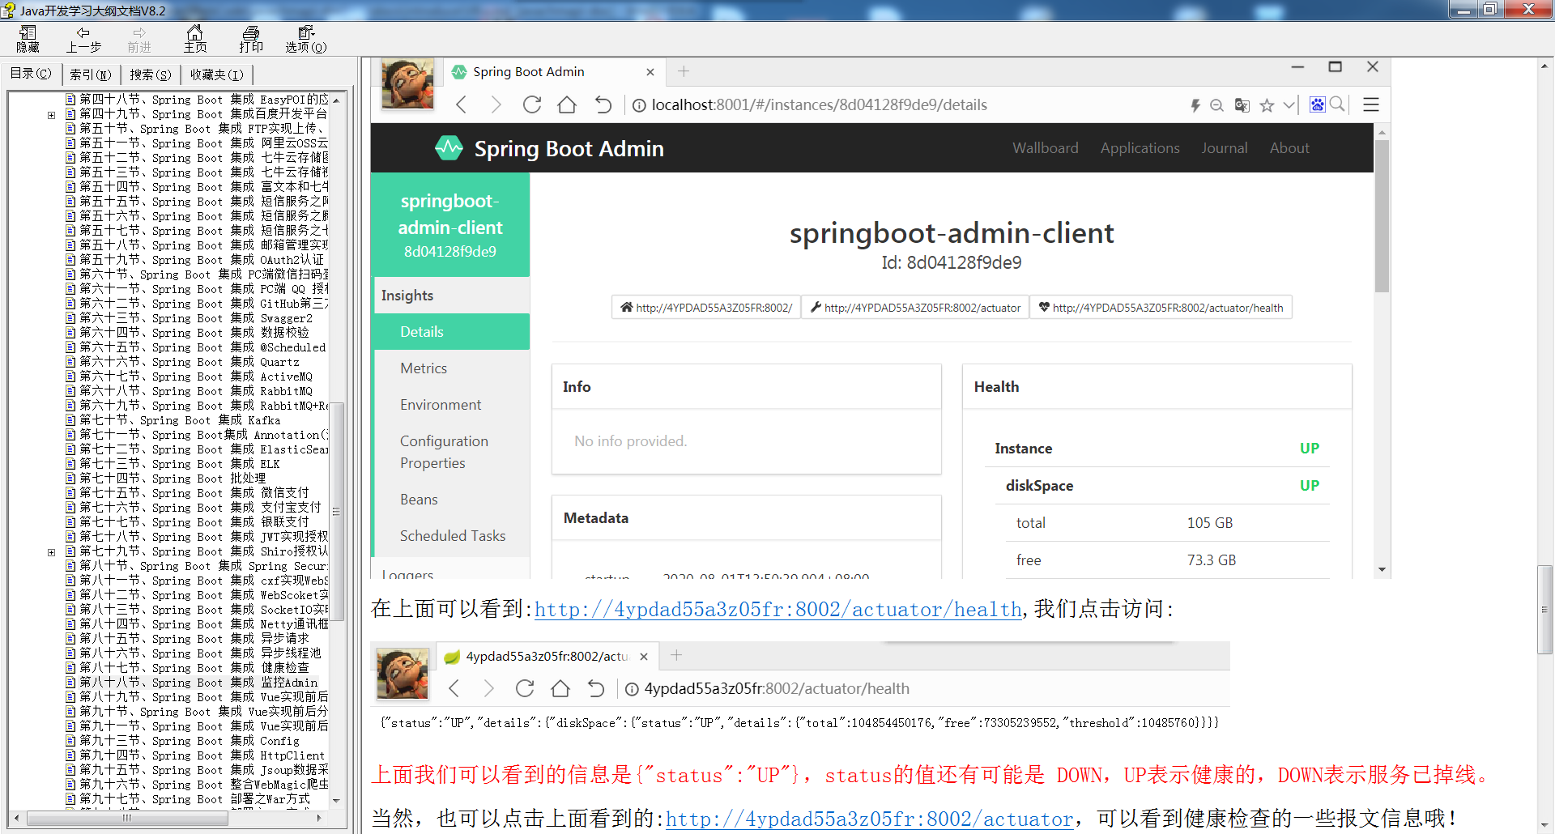1555x834 pixels.
Task: Open the Applications nav item
Action: (x=1140, y=148)
